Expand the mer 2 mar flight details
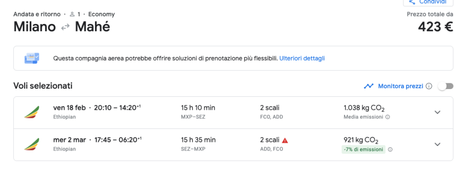465x170 pixels. pyautogui.click(x=437, y=144)
